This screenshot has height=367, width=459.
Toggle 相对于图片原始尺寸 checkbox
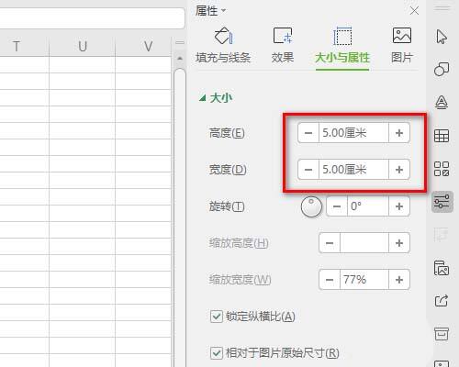(217, 353)
